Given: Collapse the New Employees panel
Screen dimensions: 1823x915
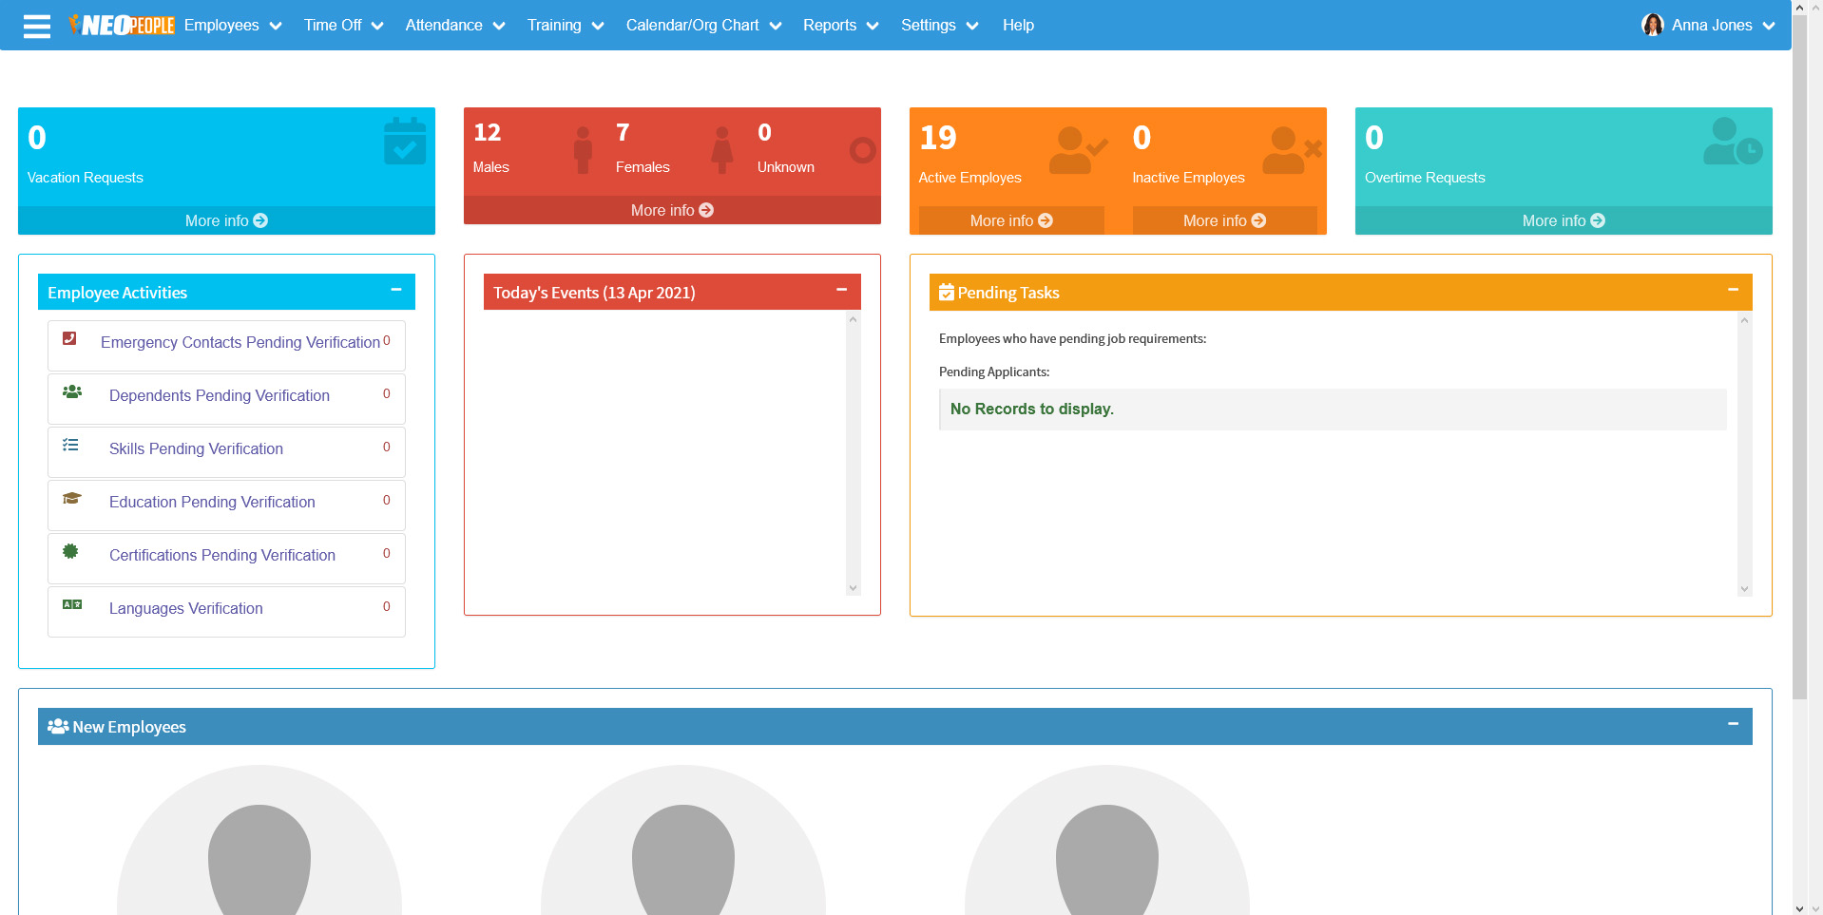Looking at the screenshot, I should (x=1733, y=724).
